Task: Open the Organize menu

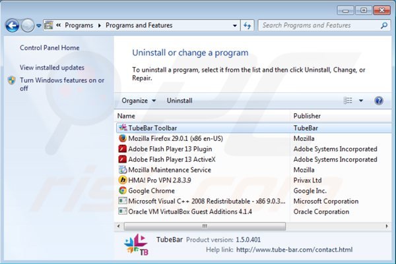Action: pos(139,101)
